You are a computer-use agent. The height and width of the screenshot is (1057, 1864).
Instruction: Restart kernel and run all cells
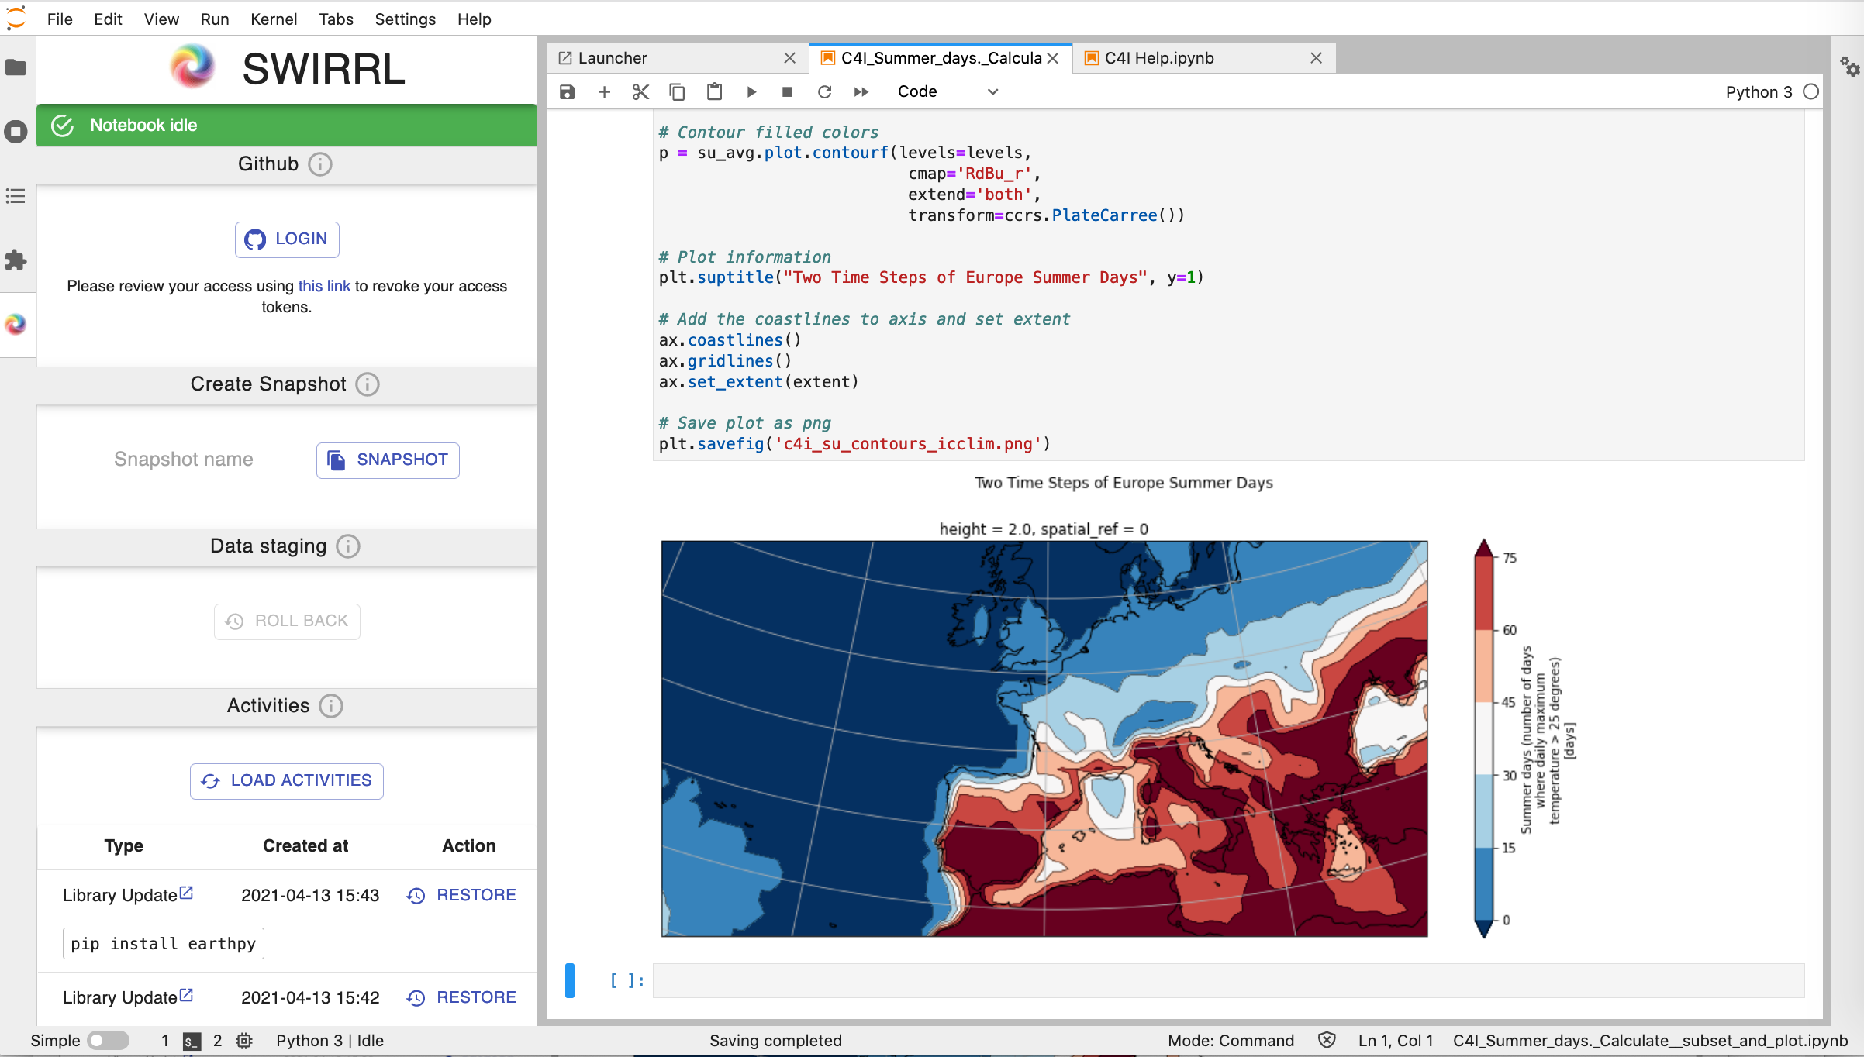click(861, 92)
